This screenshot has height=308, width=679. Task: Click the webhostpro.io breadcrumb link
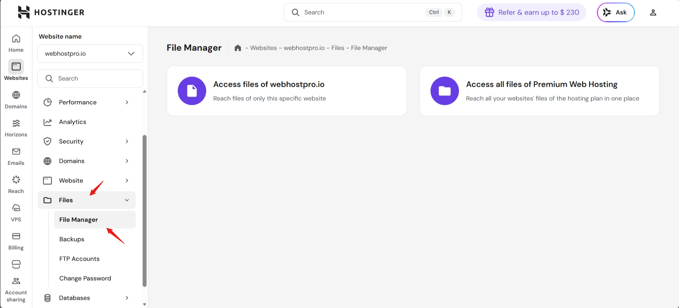pos(304,48)
